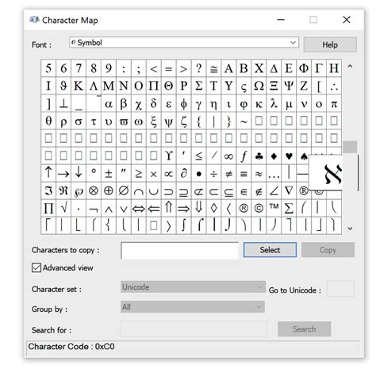This screenshot has height=369, width=376.
Task: Select the capital Delta character
Action: 274,69
